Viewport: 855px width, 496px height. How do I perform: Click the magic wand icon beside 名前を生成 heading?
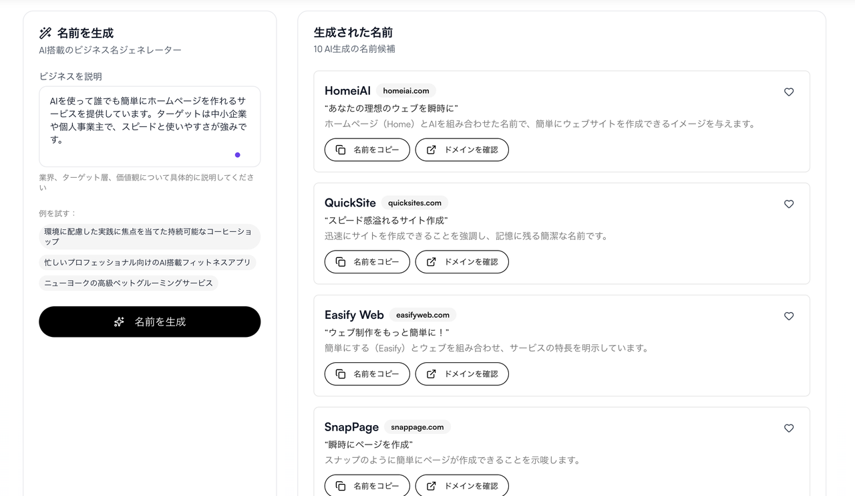coord(45,33)
